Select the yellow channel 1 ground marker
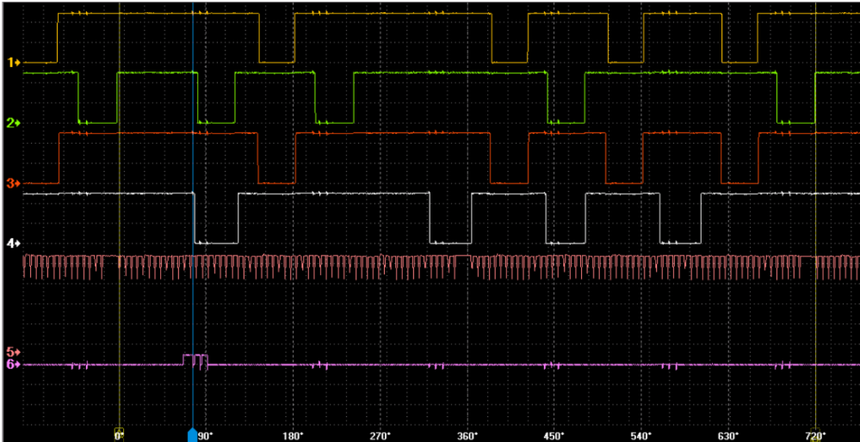The width and height of the screenshot is (860, 442). [x=13, y=63]
